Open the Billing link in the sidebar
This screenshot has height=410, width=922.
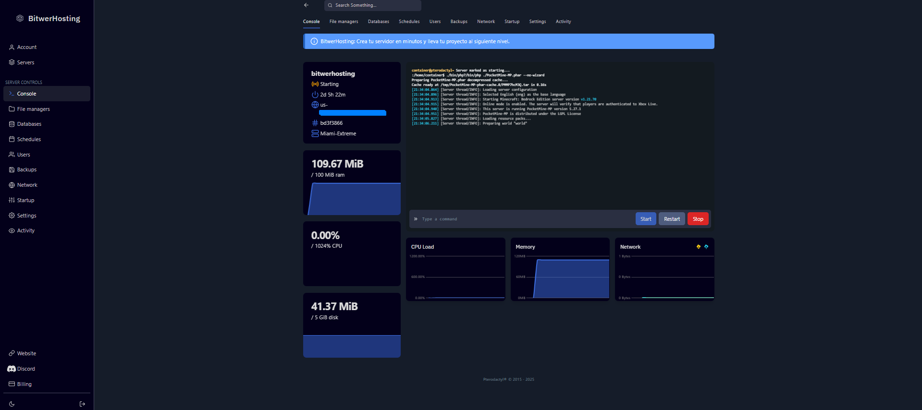click(x=47, y=384)
